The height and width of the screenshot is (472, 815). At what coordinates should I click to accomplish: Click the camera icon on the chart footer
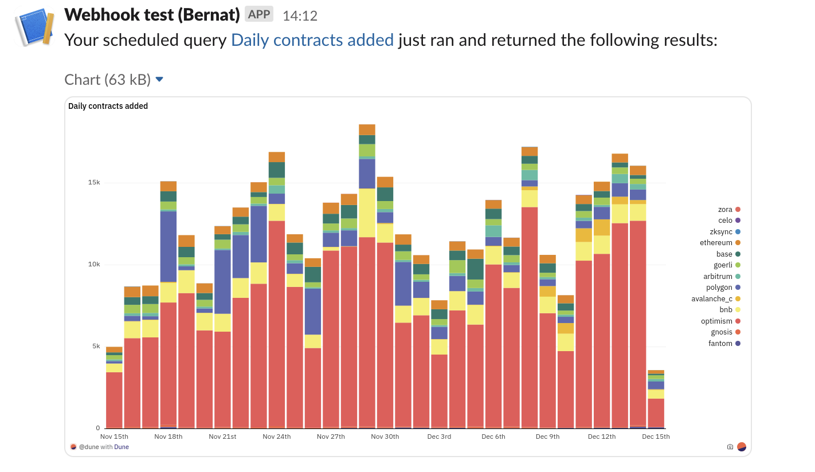[x=730, y=447]
